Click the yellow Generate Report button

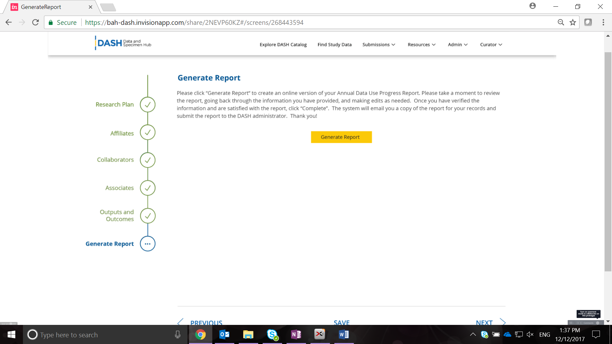click(x=341, y=137)
